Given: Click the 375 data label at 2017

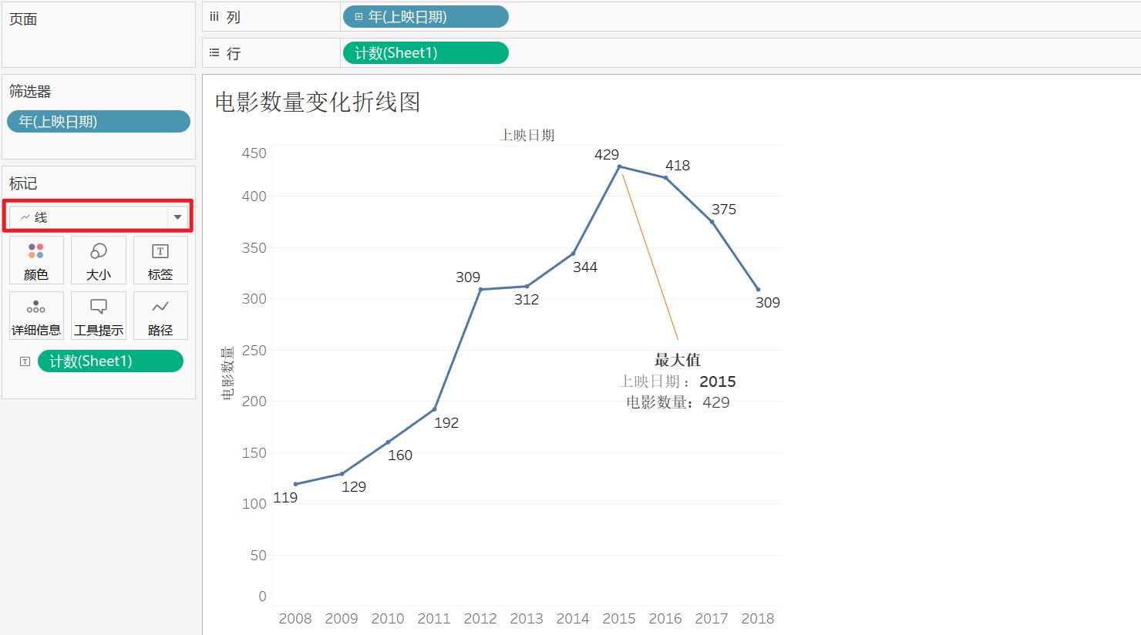Looking at the screenshot, I should (x=724, y=210).
